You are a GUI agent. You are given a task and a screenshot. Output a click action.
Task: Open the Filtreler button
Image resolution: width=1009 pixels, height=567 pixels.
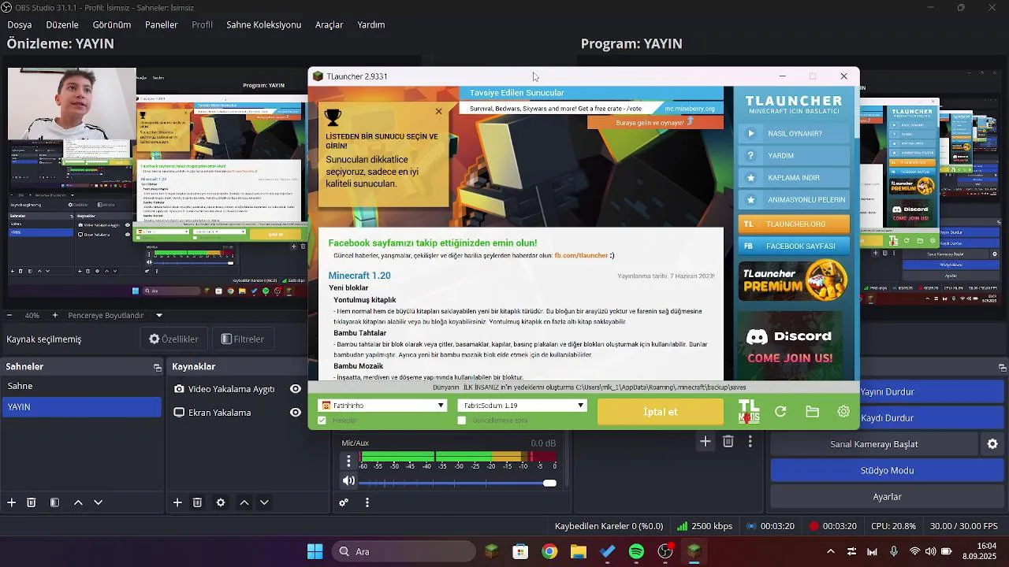coord(243,339)
